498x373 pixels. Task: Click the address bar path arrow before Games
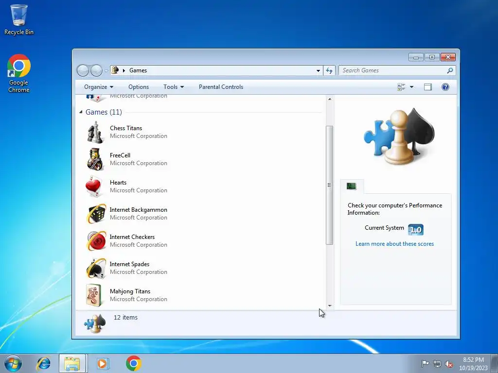[124, 70]
